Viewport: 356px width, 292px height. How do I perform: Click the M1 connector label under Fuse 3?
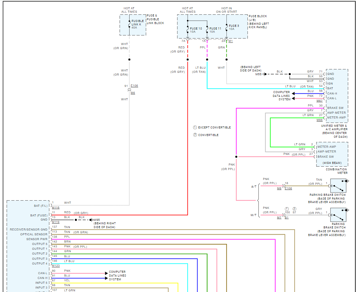[231, 41]
